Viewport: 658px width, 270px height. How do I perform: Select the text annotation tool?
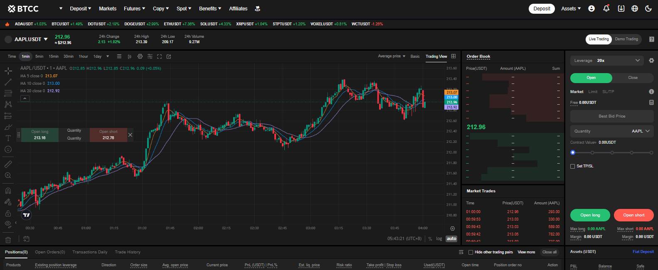click(8, 138)
